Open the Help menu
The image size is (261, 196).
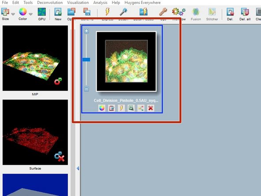tap(116, 3)
